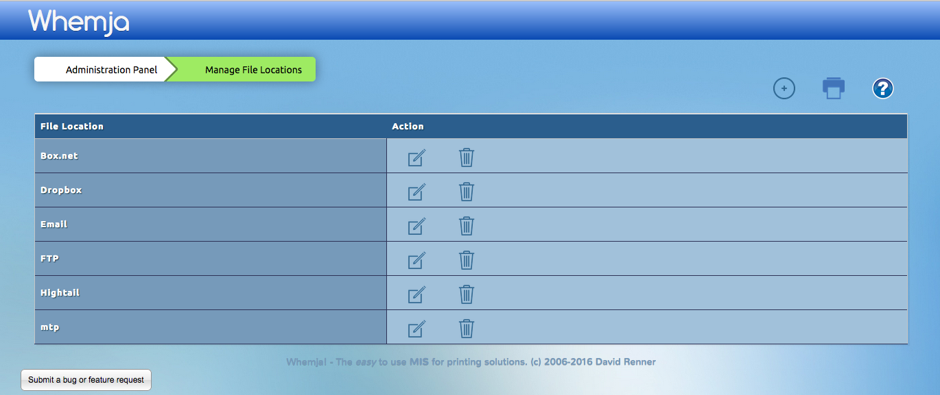The width and height of the screenshot is (940, 395).
Task: Edit the Email file location
Action: (416, 226)
